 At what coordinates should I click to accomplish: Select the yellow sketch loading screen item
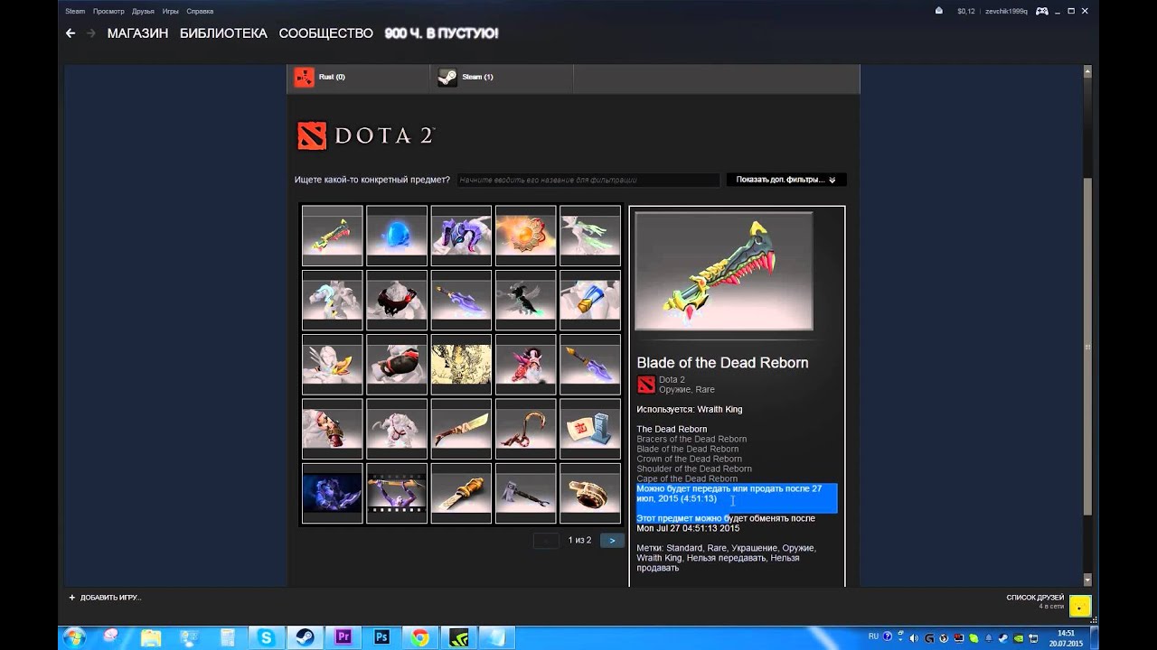coord(461,365)
